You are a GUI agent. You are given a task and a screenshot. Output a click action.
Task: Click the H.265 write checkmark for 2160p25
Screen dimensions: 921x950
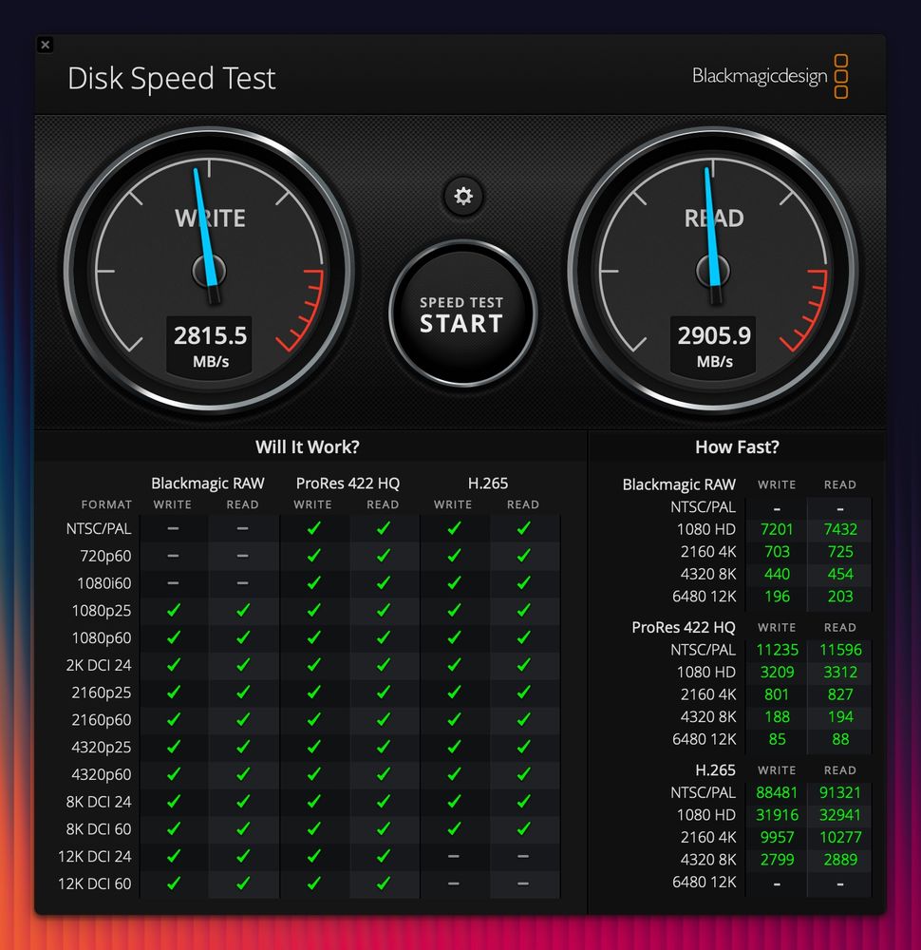pyautogui.click(x=454, y=692)
